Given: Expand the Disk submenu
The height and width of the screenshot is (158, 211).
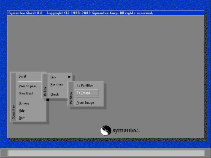Looking at the screenshot, I should pyautogui.click(x=53, y=77).
